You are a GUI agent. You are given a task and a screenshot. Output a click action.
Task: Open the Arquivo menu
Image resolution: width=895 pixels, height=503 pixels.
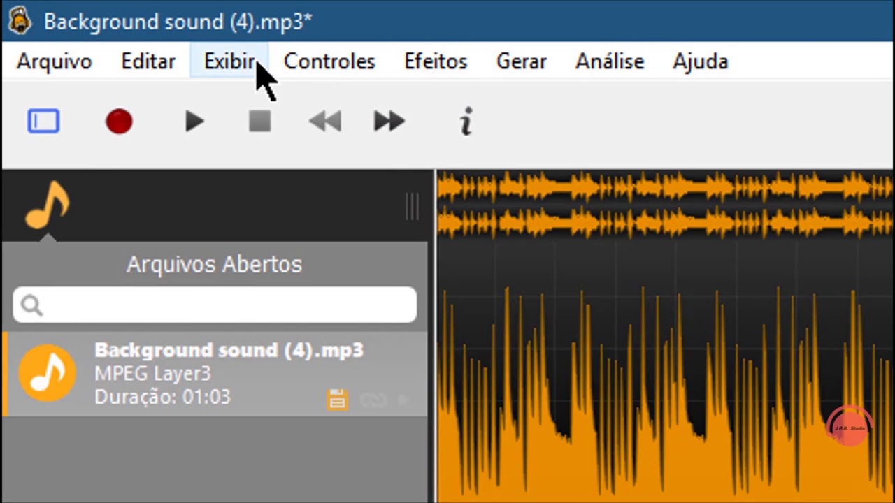[55, 61]
